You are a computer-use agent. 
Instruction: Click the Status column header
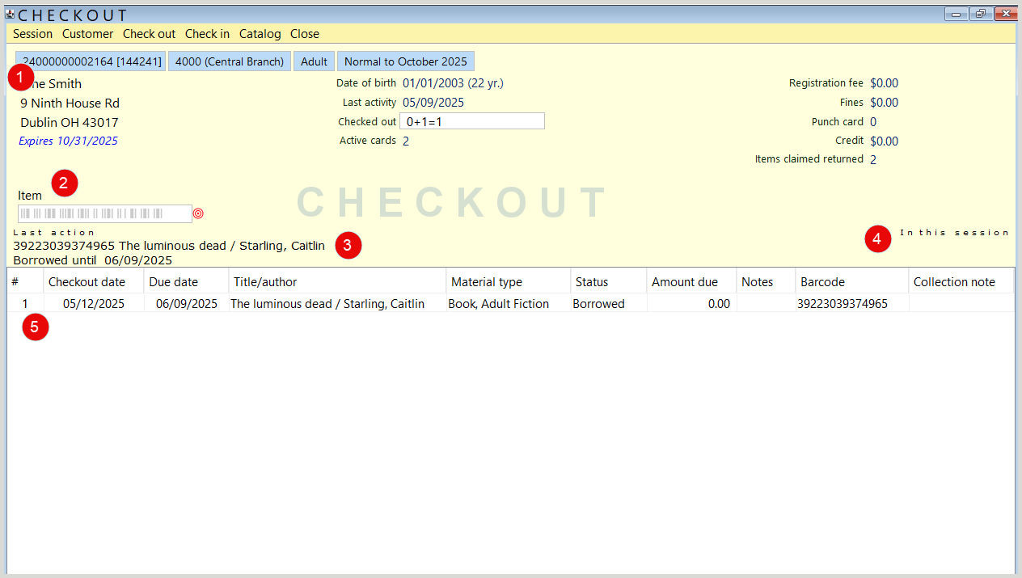tap(609, 281)
